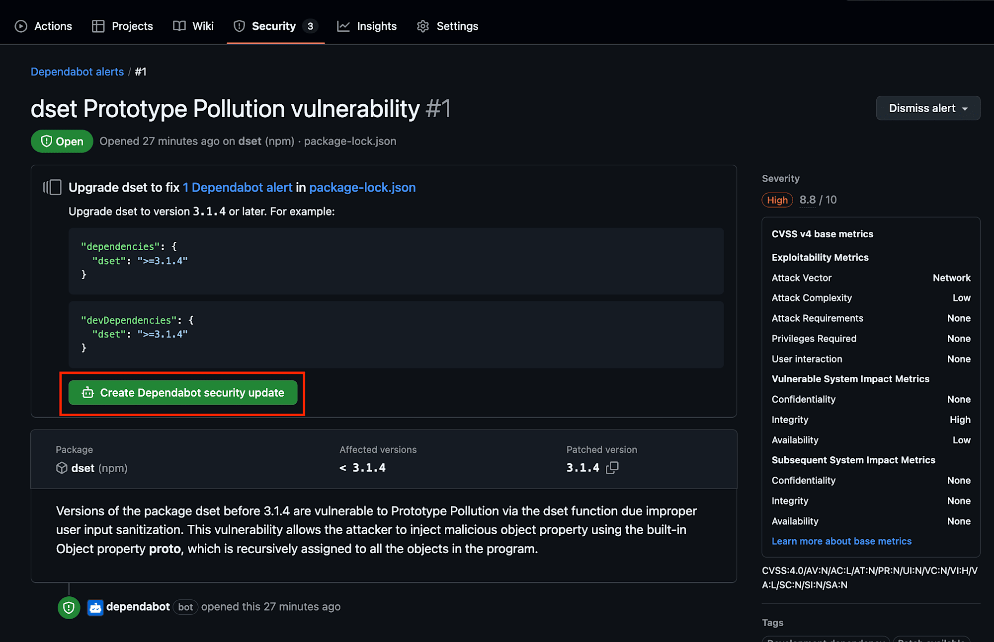Click the green Open status badge

click(62, 142)
